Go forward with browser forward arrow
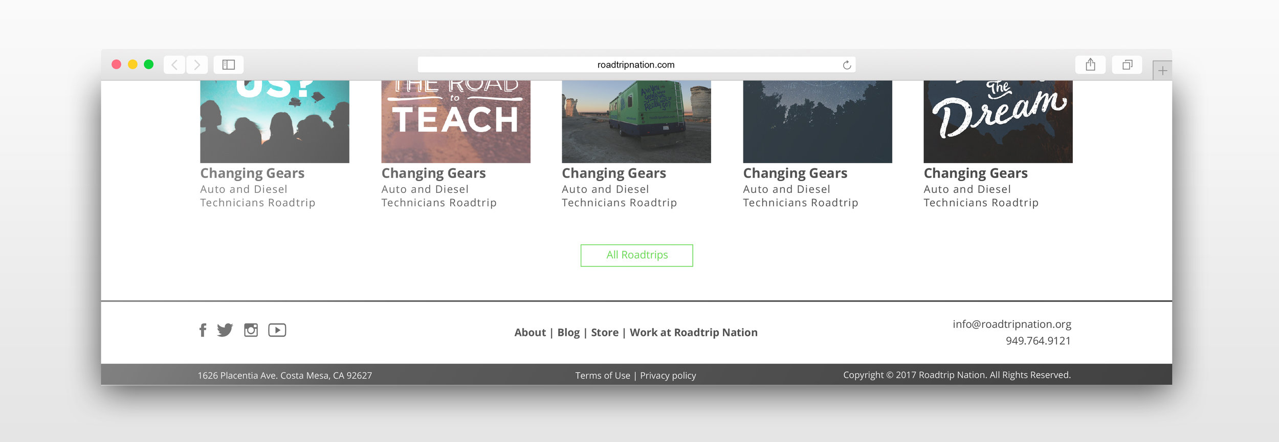Image resolution: width=1279 pixels, height=442 pixels. pyautogui.click(x=197, y=64)
